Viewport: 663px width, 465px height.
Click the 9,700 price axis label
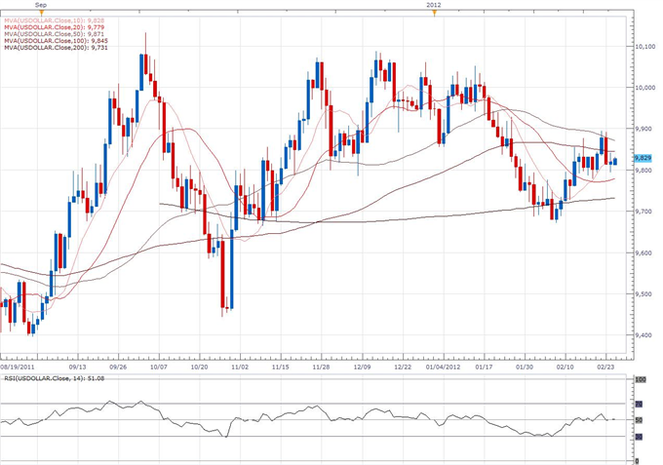(643, 211)
